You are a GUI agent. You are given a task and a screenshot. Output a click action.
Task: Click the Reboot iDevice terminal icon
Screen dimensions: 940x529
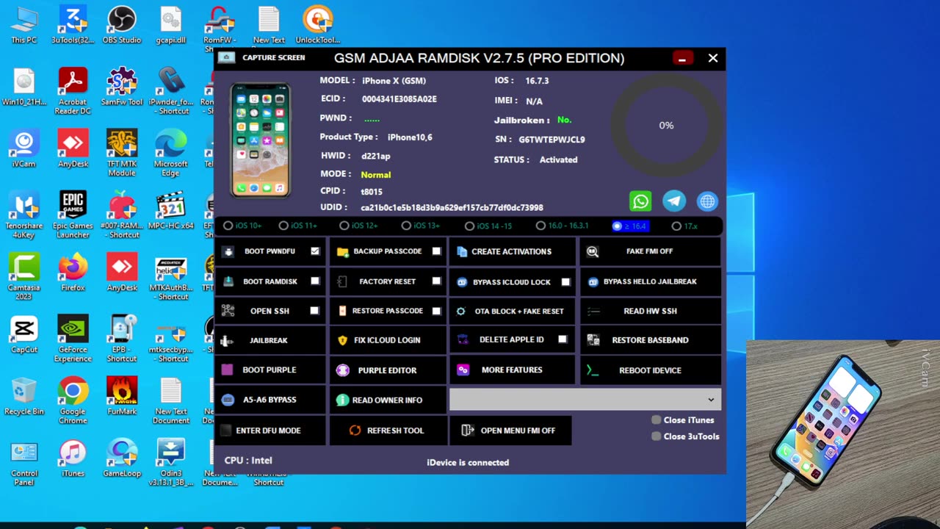tap(593, 370)
